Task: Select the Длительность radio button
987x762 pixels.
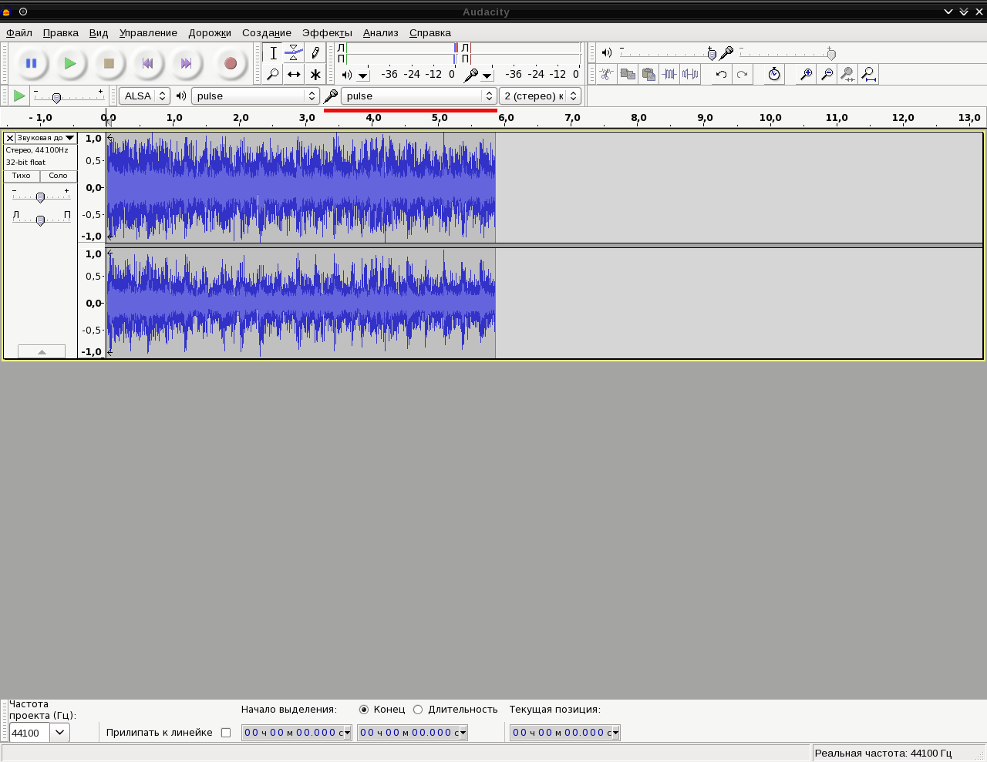Action: coord(418,710)
